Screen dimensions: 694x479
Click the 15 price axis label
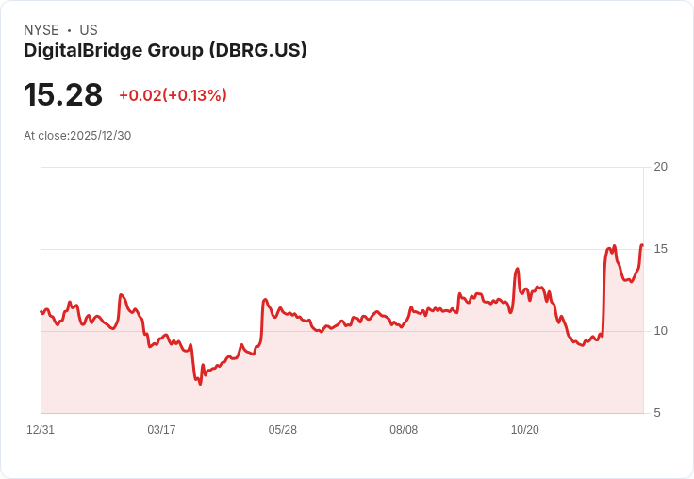pos(660,249)
